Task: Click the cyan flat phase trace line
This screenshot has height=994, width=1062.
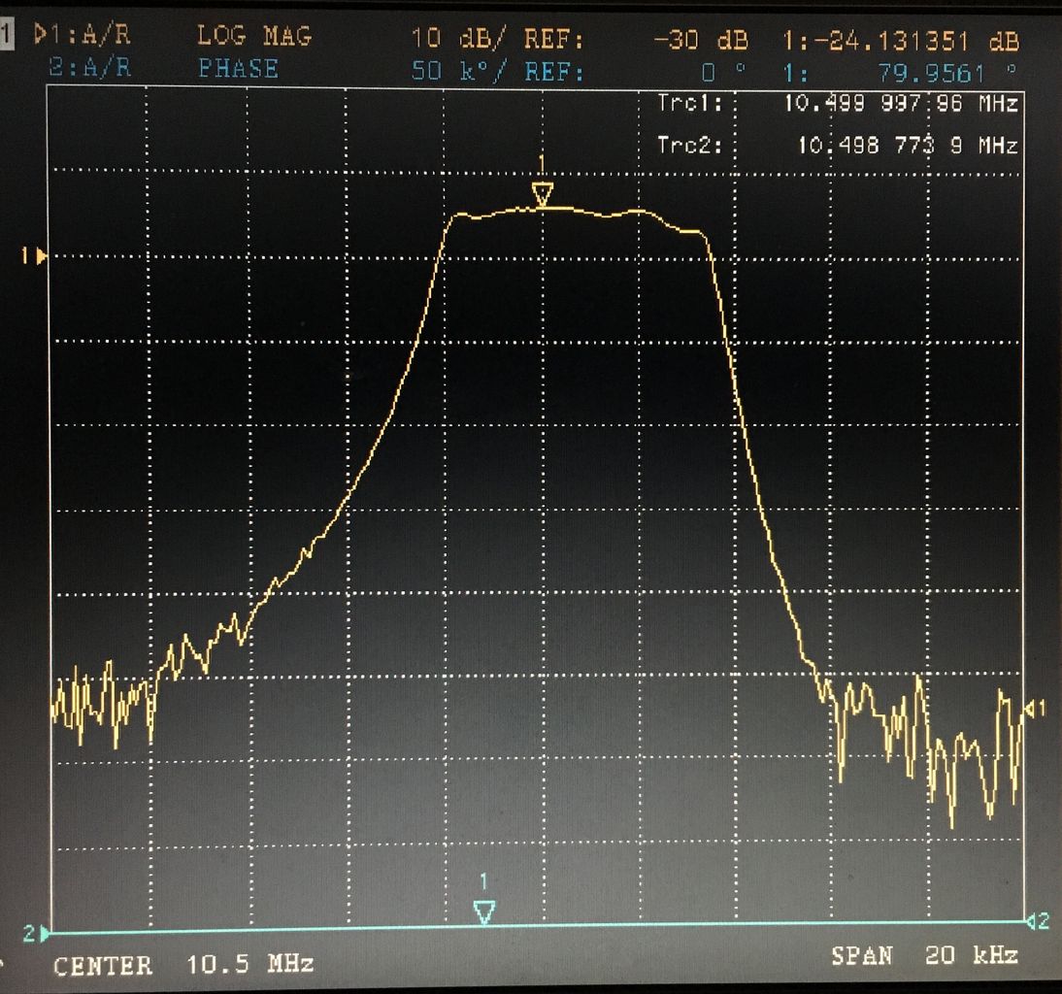Action: pos(537,927)
